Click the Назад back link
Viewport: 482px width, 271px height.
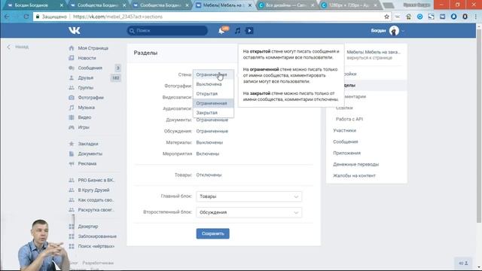click(x=18, y=47)
